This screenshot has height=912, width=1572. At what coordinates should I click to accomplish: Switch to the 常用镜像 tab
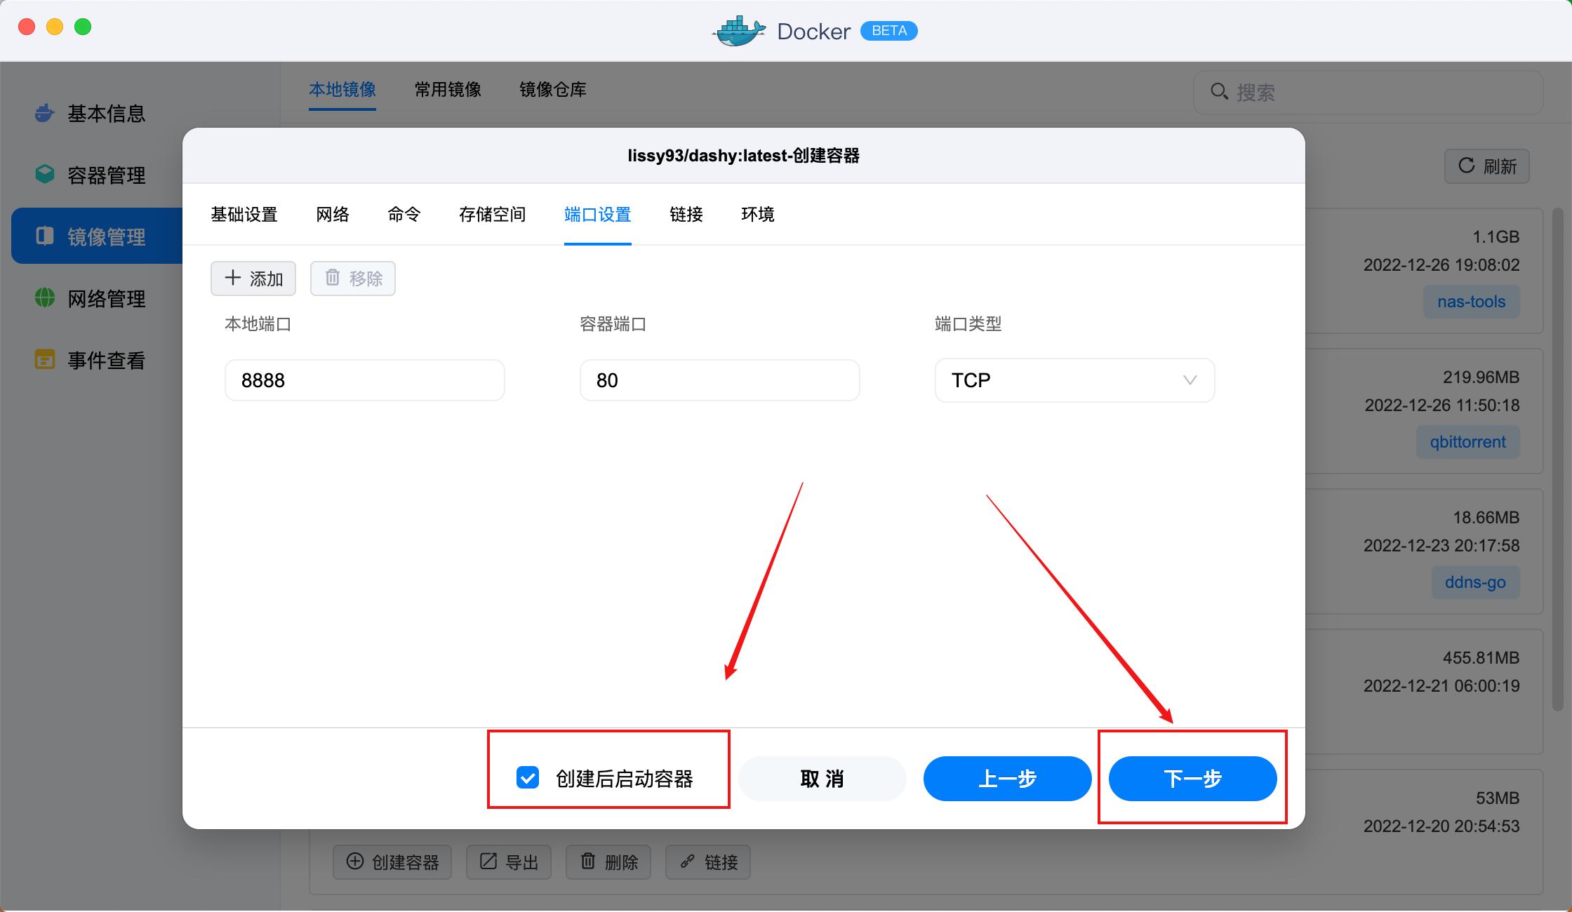point(447,90)
